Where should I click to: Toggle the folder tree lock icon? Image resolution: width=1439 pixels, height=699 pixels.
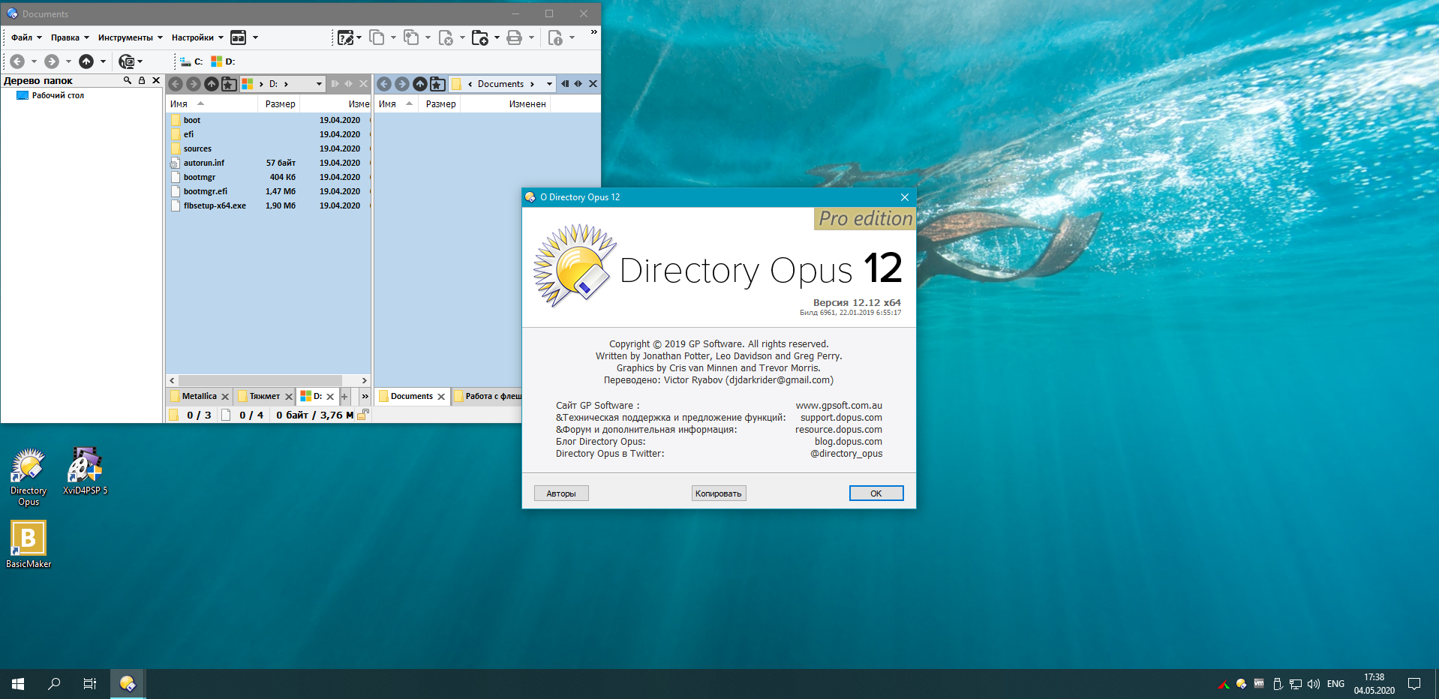coord(142,80)
